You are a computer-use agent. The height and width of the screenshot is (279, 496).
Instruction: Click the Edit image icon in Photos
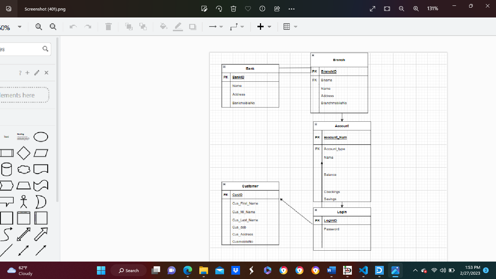[x=204, y=9]
